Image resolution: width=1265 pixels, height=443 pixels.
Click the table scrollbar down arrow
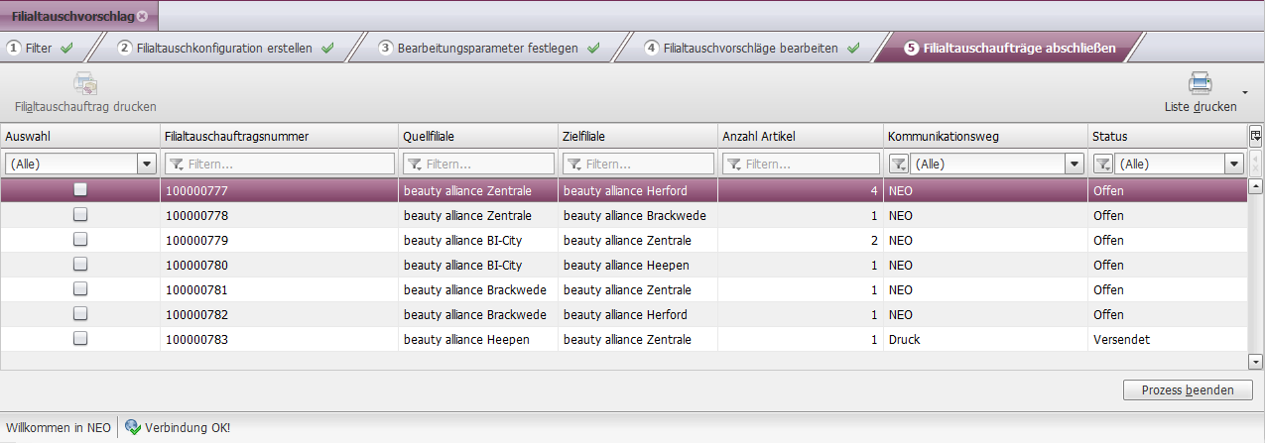(1255, 362)
